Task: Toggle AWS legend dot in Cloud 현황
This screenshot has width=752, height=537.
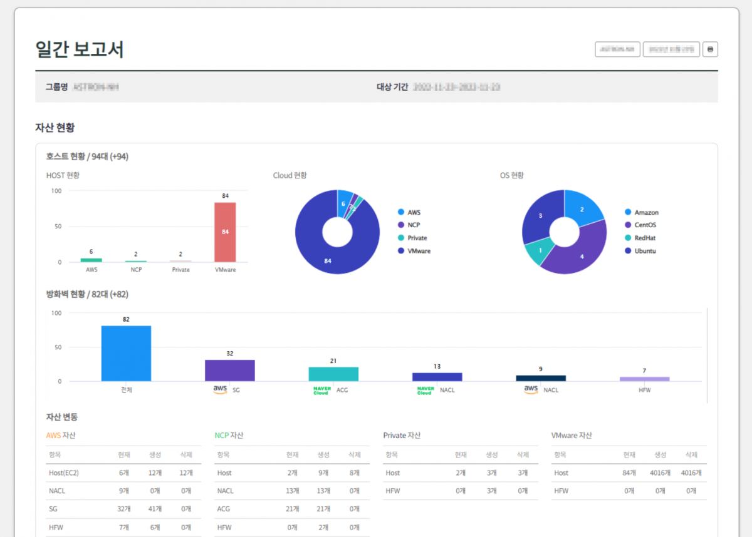Action: (x=400, y=212)
